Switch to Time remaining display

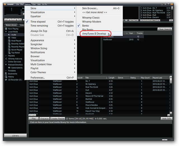(51, 26)
